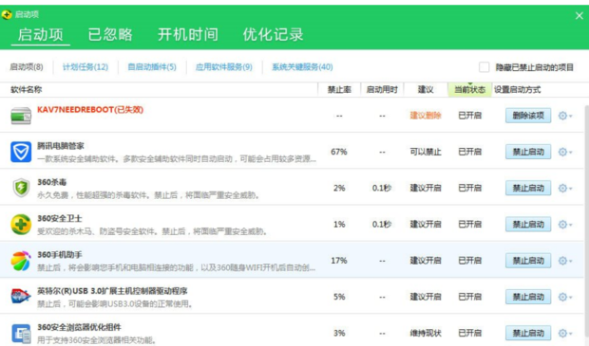589x346 pixels.
Task: Sort by the 禁止率 column header
Action: pos(339,90)
